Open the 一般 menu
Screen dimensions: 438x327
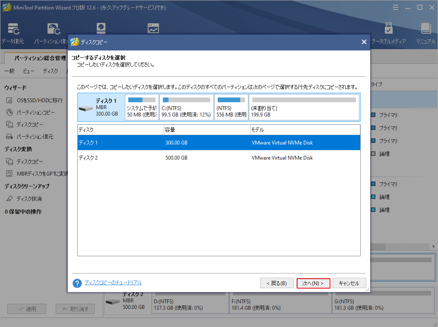pos(9,71)
